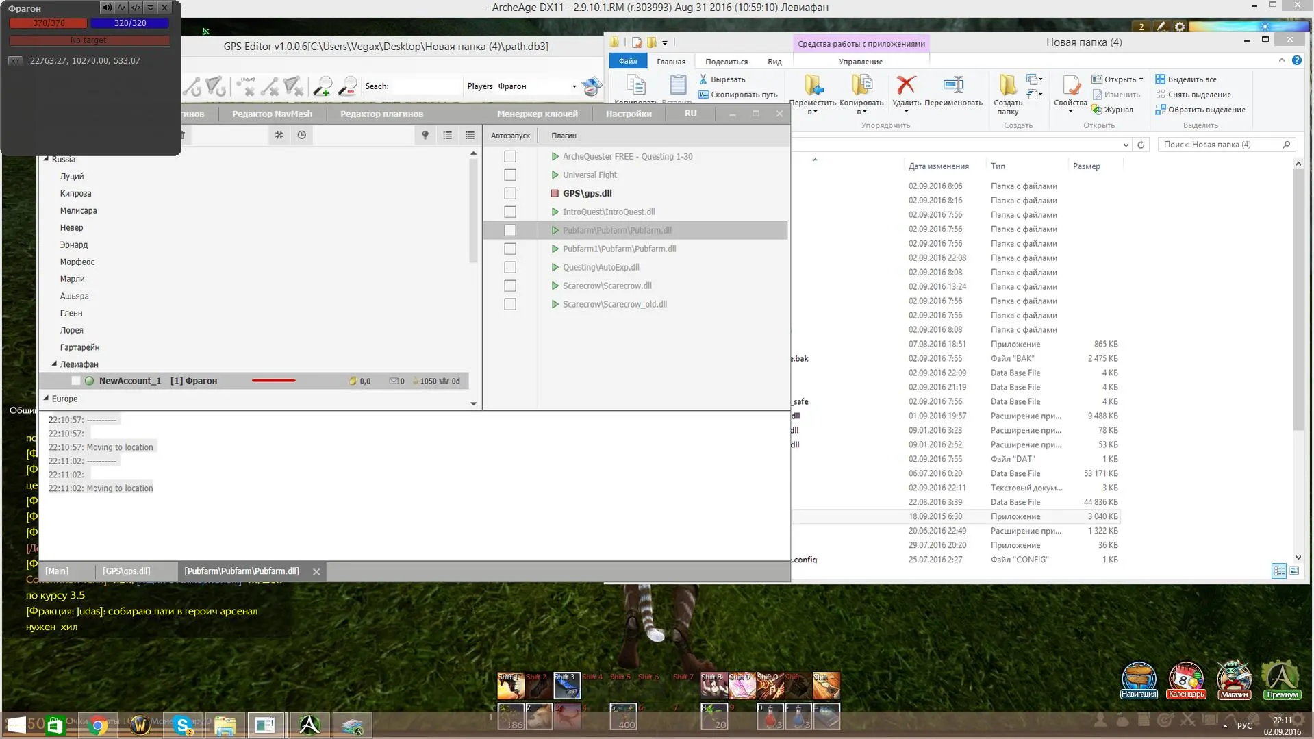This screenshot has height=739, width=1314.
Task: Click the sound speaker icon in Фрагон panel
Action: (x=106, y=8)
